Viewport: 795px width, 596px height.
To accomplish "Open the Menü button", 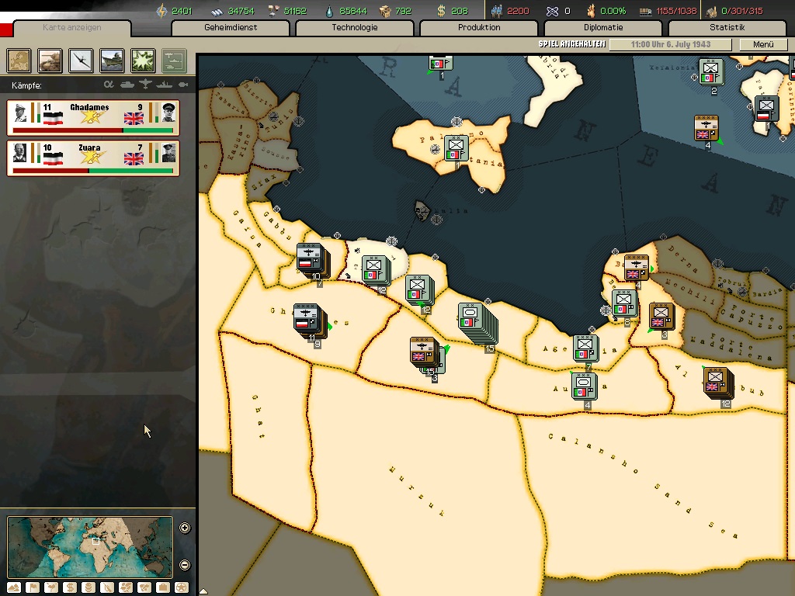I will pyautogui.click(x=763, y=44).
